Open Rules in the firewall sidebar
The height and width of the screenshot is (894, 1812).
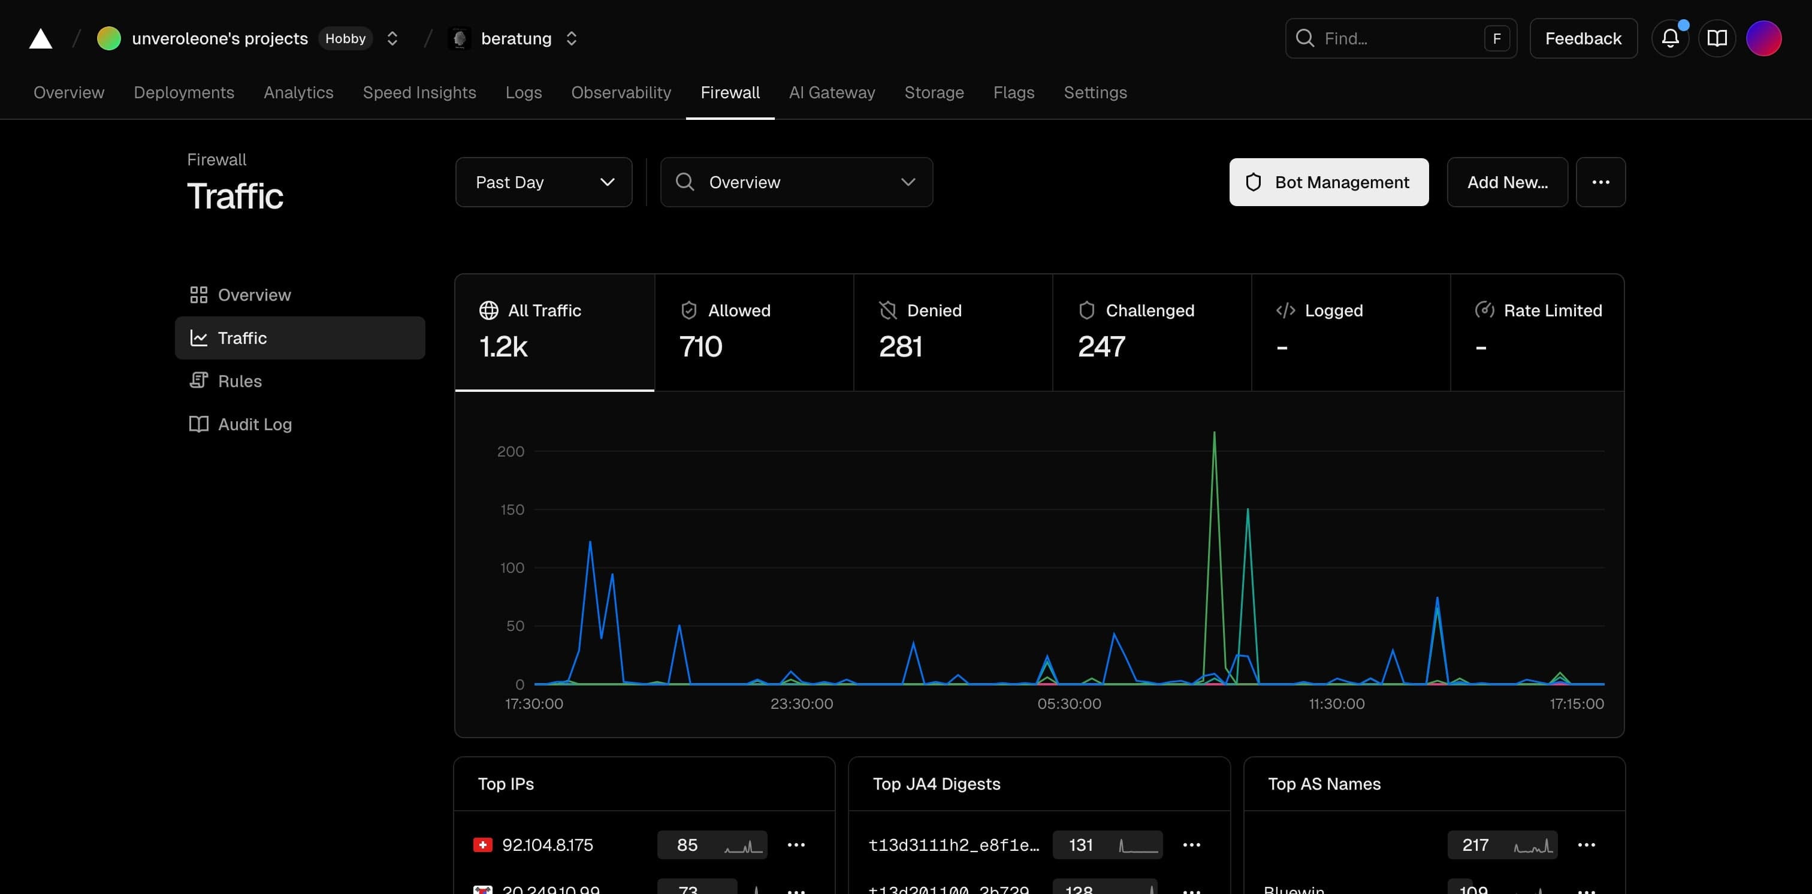[x=239, y=381]
